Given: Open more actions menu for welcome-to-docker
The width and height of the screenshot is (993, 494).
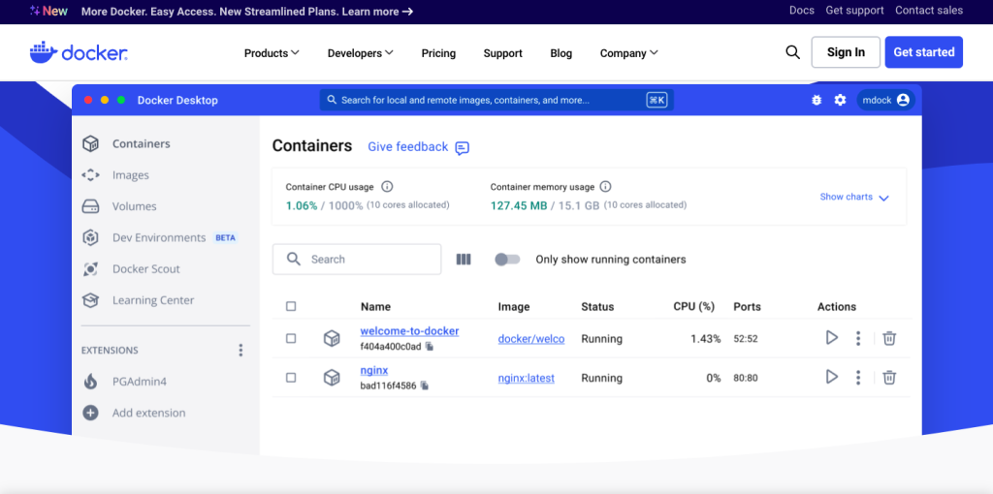Looking at the screenshot, I should (858, 338).
